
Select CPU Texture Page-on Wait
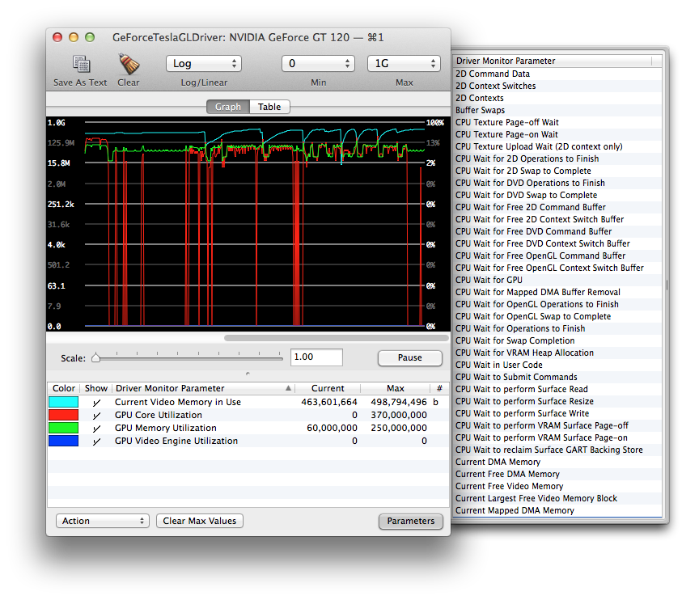(557, 135)
